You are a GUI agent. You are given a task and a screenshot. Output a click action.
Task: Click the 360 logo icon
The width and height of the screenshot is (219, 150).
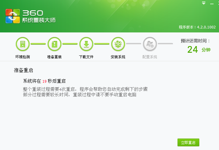(13, 16)
